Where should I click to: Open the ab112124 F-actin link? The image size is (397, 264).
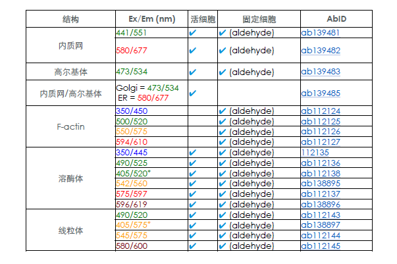(x=320, y=111)
